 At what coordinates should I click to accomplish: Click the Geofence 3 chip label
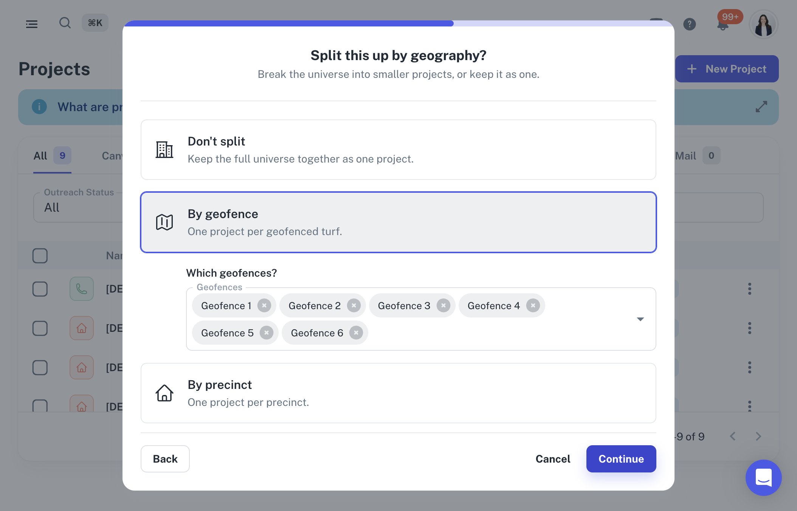click(x=404, y=305)
